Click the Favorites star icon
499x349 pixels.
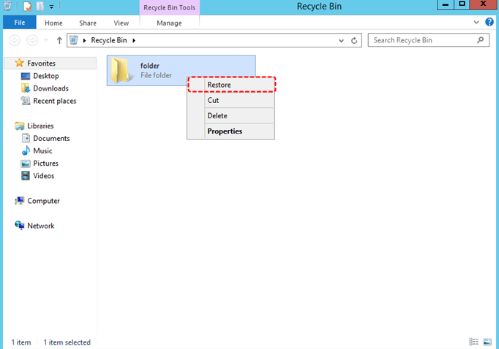click(x=20, y=63)
